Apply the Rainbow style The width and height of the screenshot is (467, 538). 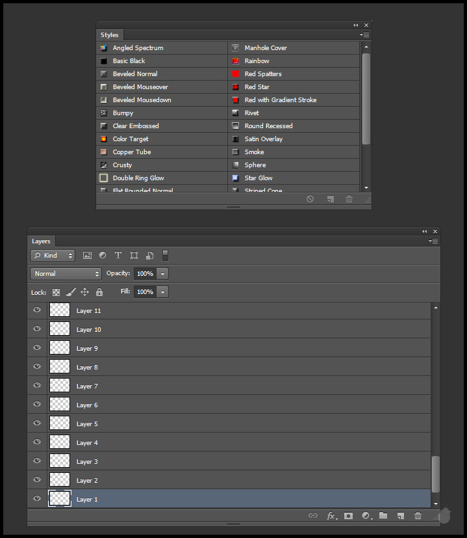coord(257,61)
